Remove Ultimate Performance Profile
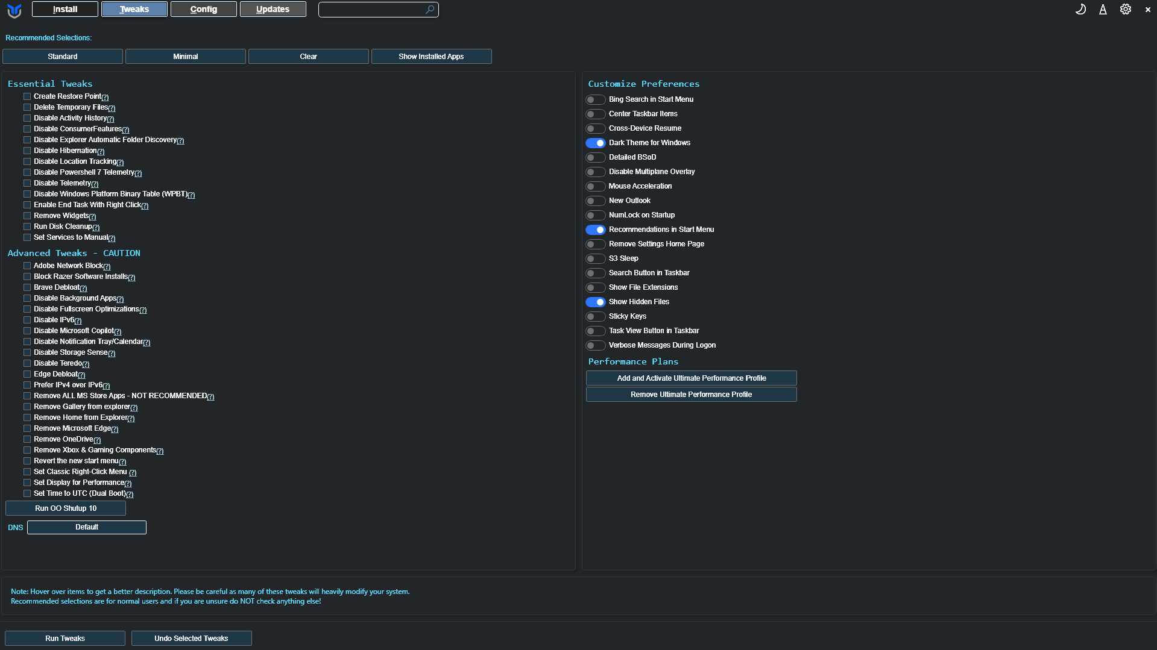Screen dimensions: 1157x650 click(x=692, y=394)
